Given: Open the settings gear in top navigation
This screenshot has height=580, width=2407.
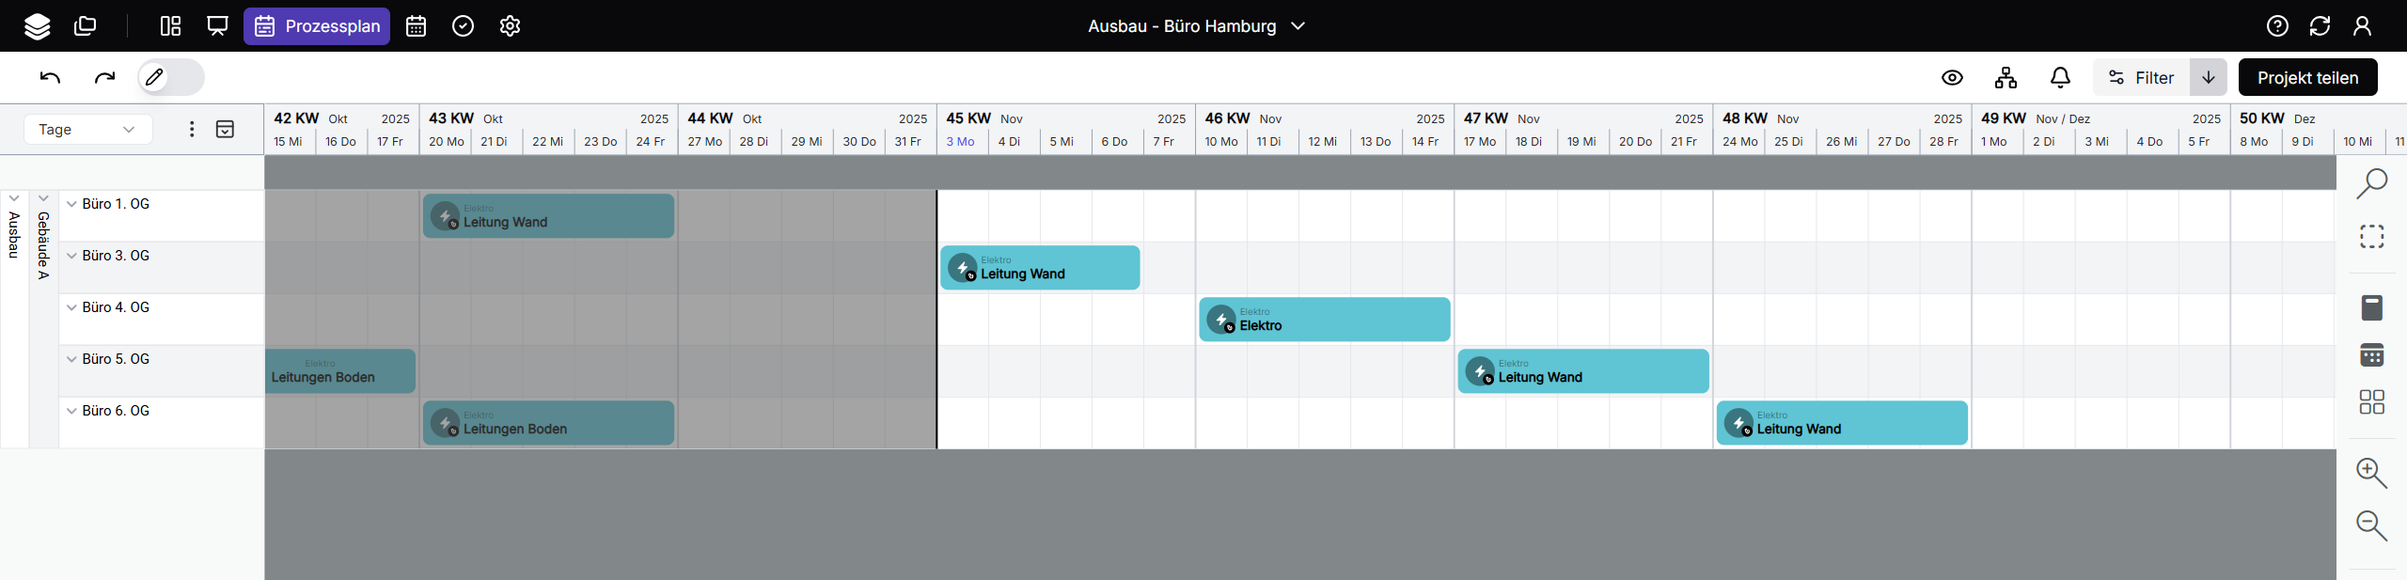Looking at the screenshot, I should coord(510,26).
